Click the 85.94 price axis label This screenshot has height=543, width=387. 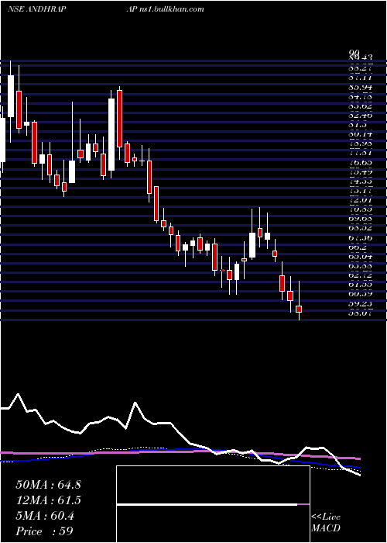(361, 87)
